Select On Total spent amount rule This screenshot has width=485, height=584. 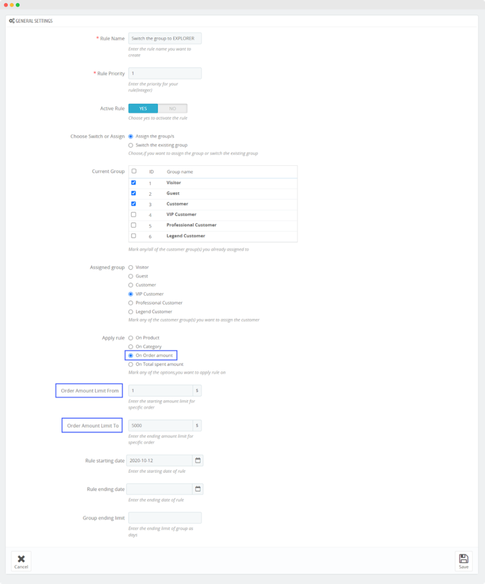131,364
